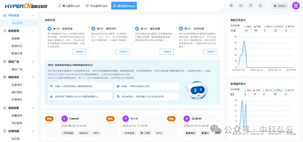Collapse the 数据管理 sidebar section
The image size is (303, 142).
tap(33, 31)
